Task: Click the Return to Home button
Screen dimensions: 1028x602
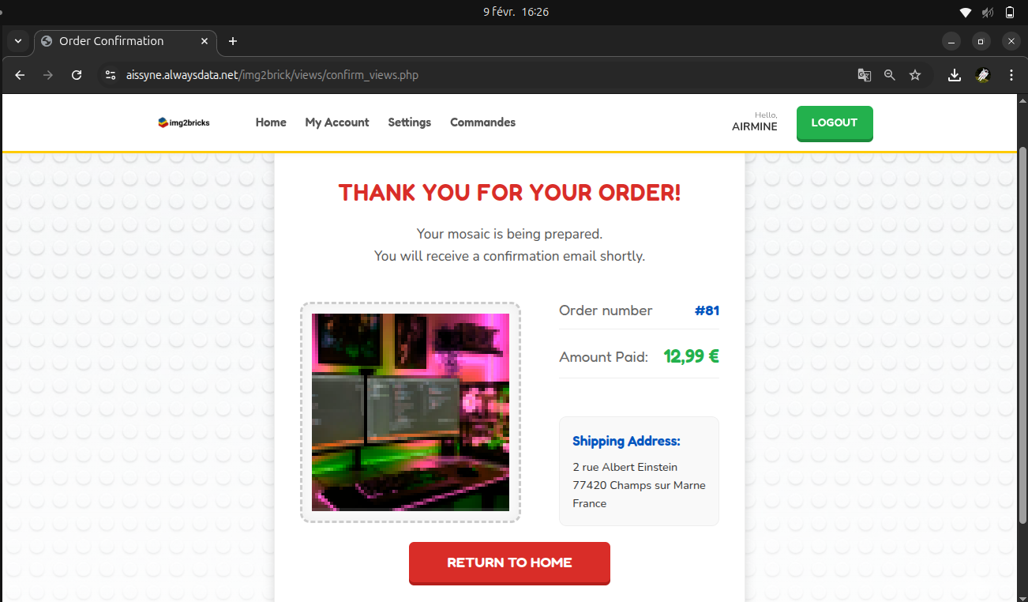Action: (509, 562)
